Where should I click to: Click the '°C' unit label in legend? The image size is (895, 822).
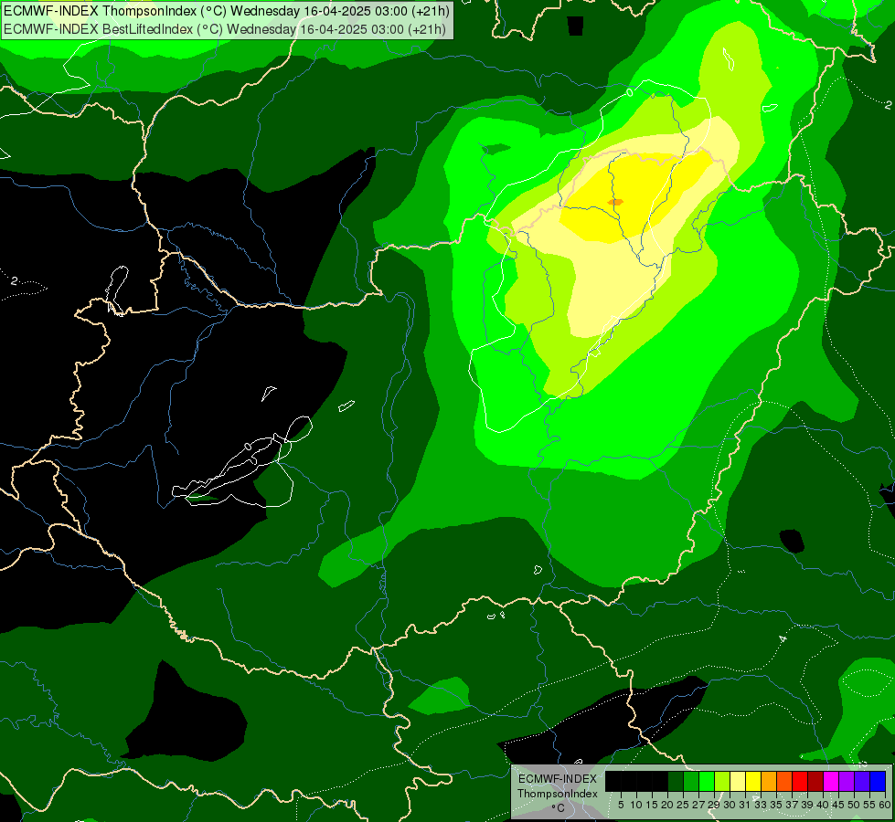(x=559, y=808)
